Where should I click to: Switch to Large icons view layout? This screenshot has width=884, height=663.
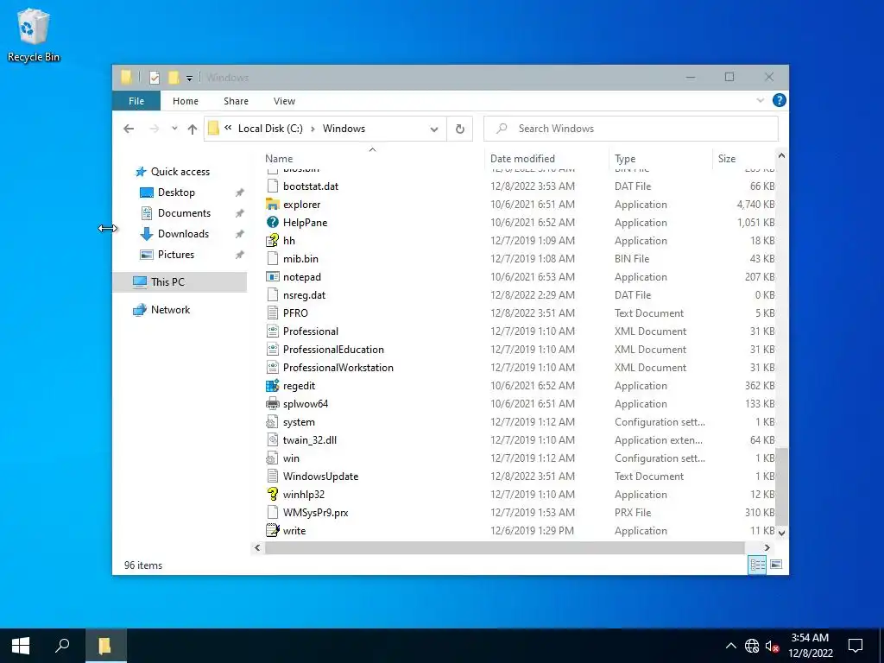776,565
